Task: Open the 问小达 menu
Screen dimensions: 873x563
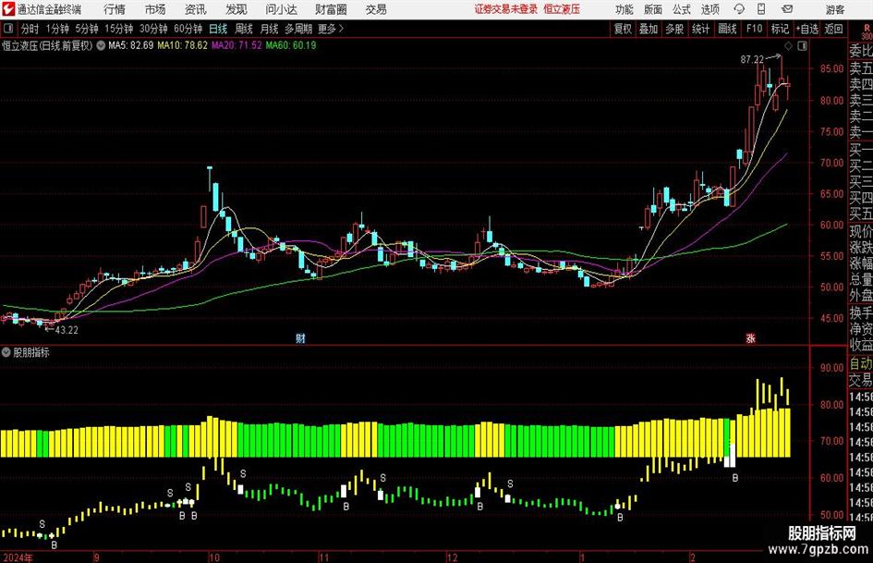Action: [281, 9]
